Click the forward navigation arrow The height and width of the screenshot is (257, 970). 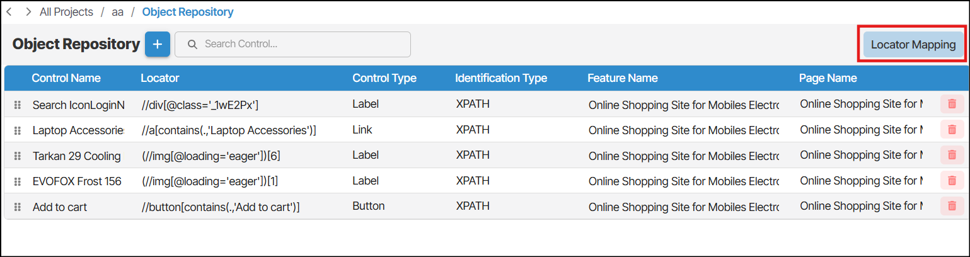[28, 11]
